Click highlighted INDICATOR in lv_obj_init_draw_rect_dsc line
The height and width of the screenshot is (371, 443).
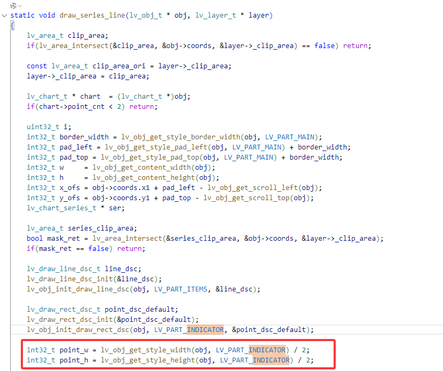coord(205,330)
